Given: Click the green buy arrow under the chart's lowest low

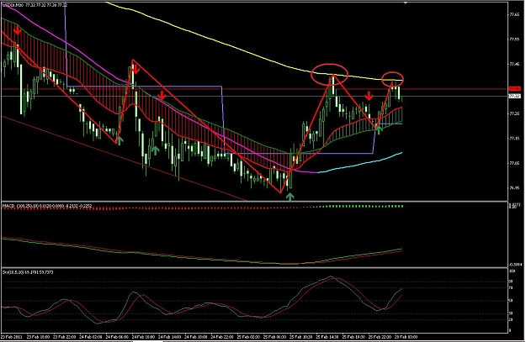Looking at the screenshot, I should click(290, 197).
